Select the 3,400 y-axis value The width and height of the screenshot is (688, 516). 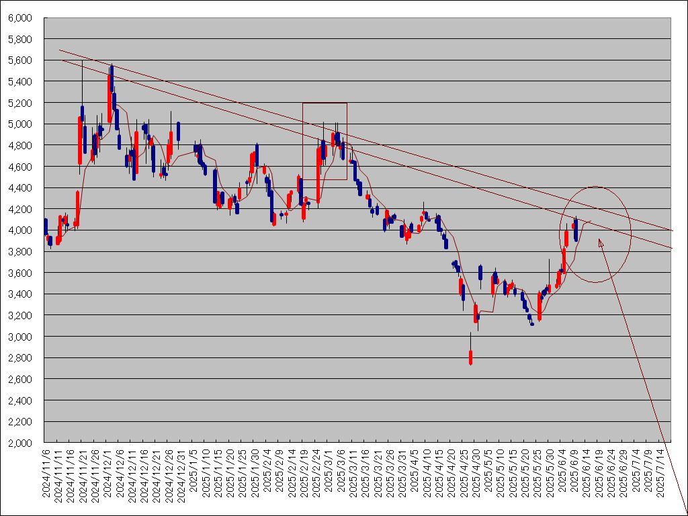coord(20,294)
